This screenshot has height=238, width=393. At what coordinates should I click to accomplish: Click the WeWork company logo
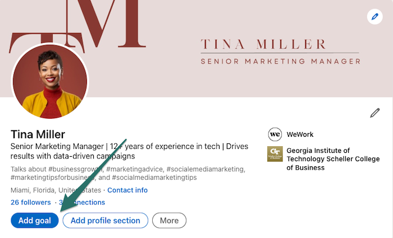pos(275,134)
